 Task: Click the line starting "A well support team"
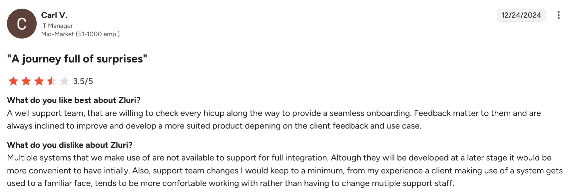click(x=274, y=113)
